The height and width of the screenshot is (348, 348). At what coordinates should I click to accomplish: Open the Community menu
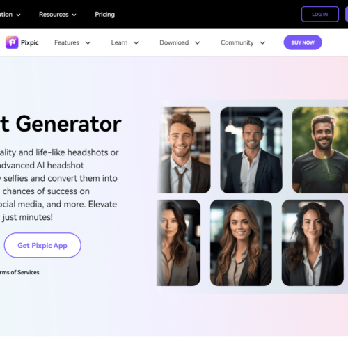(237, 42)
